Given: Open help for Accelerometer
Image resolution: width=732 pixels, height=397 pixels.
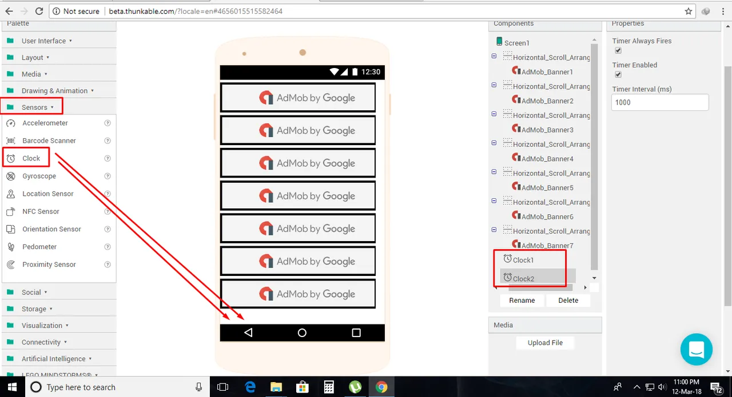Looking at the screenshot, I should pyautogui.click(x=107, y=123).
